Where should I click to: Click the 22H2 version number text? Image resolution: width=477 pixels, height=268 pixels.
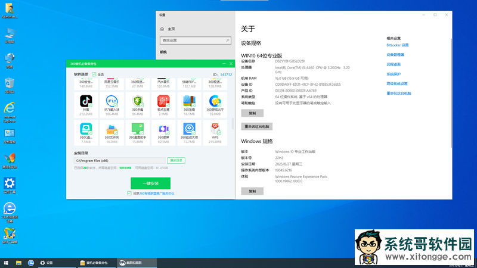click(x=279, y=158)
